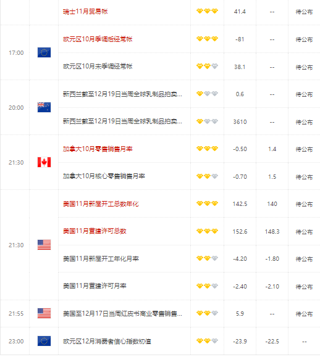Click previous value 41.4

pos(240,12)
